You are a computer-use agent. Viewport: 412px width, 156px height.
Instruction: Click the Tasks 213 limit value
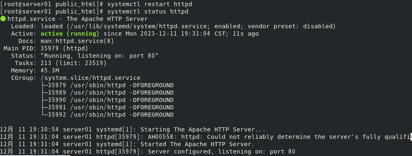pyautogui.click(x=74, y=63)
